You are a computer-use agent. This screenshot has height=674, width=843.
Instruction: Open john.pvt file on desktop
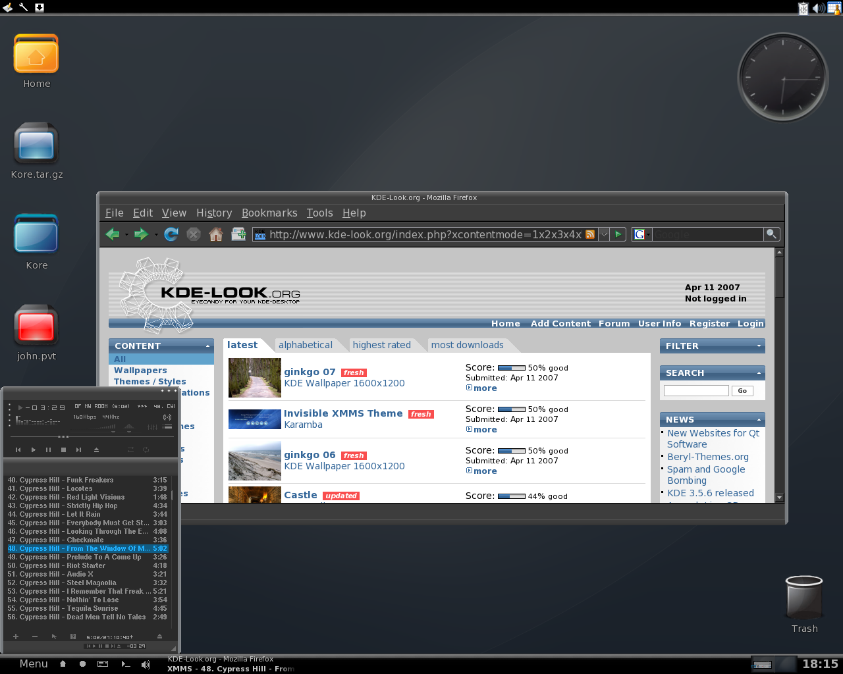(x=36, y=326)
